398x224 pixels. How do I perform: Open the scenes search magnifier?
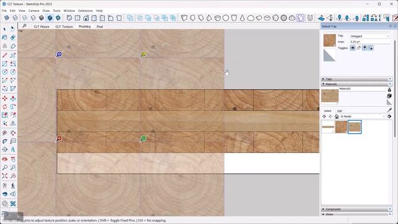click(24, 26)
